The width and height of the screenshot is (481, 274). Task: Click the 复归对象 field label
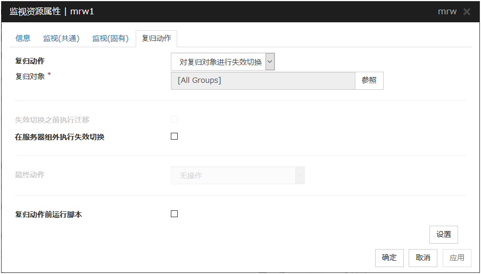point(31,76)
